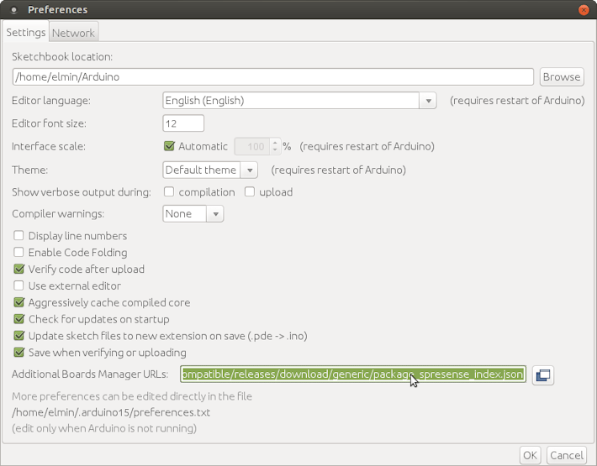Enable Code Folding checkbox
Image resolution: width=597 pixels, height=466 pixels.
point(18,253)
